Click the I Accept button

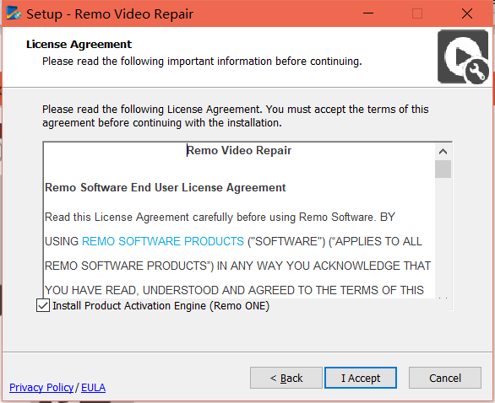pos(361,378)
